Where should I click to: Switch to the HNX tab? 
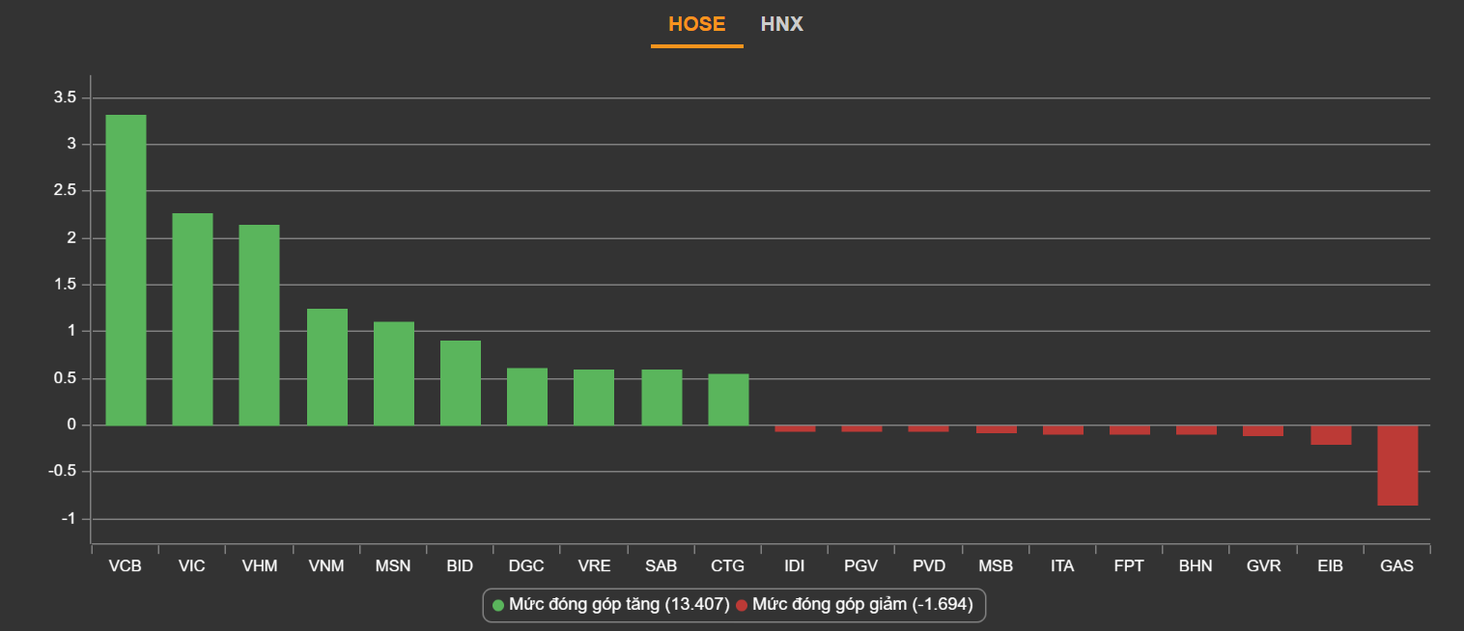coord(781,24)
